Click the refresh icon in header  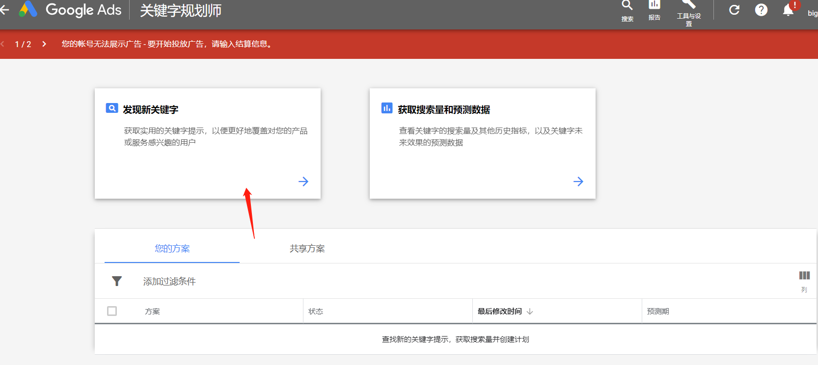(x=734, y=10)
